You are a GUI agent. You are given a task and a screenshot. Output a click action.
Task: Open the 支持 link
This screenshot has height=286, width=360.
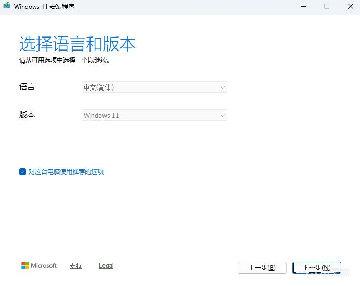coord(76,266)
